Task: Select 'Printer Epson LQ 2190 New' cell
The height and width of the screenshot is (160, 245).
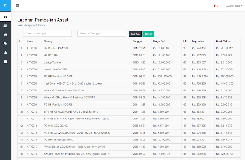Action: pyautogui.click(x=87, y=147)
